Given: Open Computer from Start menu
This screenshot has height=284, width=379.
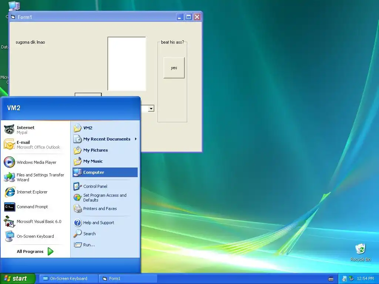Looking at the screenshot, I should (x=105, y=172).
